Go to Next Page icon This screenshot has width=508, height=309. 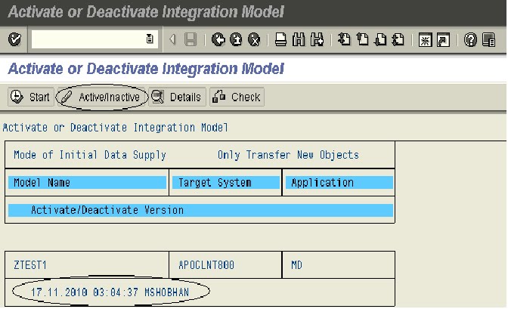coord(380,39)
